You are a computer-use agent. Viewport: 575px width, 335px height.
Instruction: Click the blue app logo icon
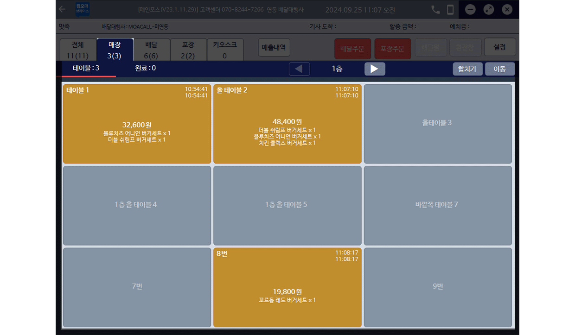tap(83, 9)
